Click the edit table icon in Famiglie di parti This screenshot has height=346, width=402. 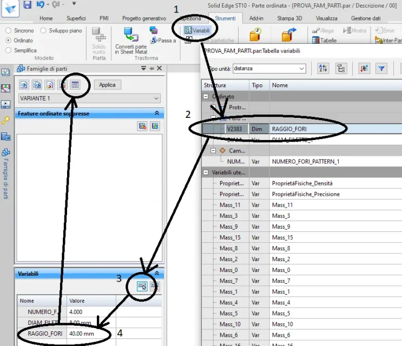(x=75, y=85)
